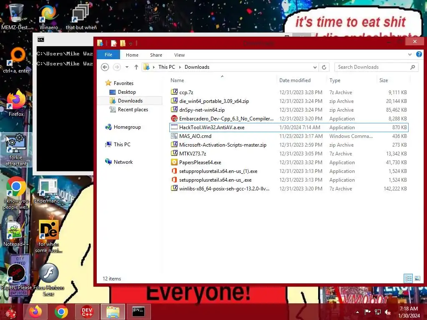Select Homegroup in navigation pane
The width and height of the screenshot is (427, 320).
click(127, 127)
